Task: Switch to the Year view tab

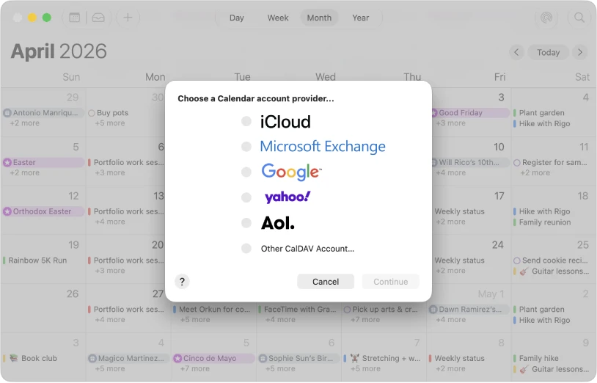Action: (361, 18)
